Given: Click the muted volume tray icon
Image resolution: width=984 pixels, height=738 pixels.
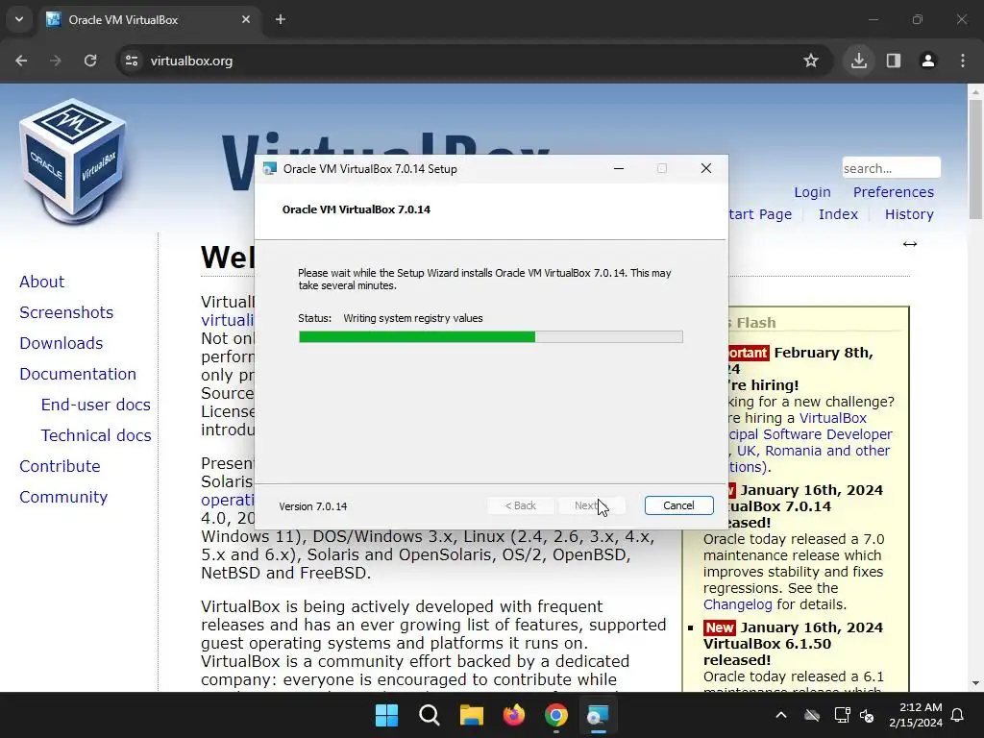Looking at the screenshot, I should 867,715.
